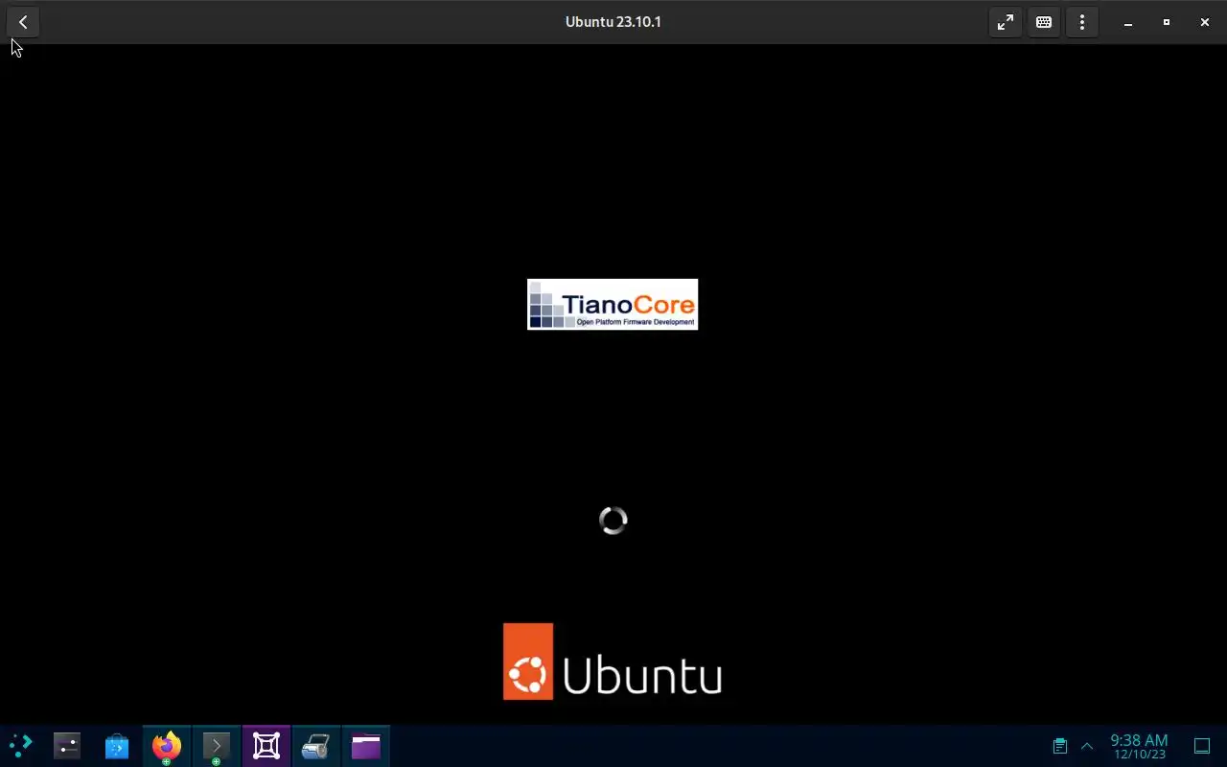The image size is (1227, 767).
Task: Close the Ubuntu 23.10.1 window
Action: pos(1205,22)
